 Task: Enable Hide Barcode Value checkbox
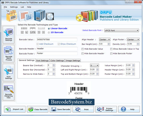pos(82,49)
